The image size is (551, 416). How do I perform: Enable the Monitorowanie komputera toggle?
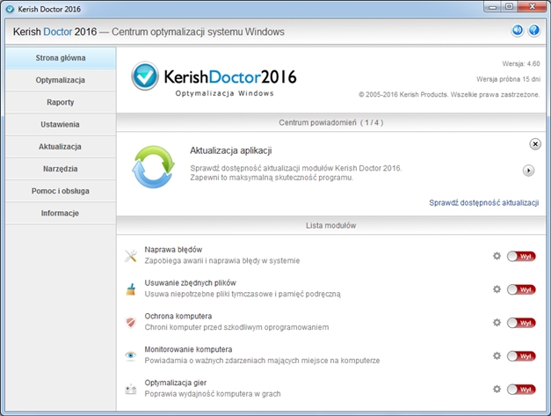pos(521,355)
